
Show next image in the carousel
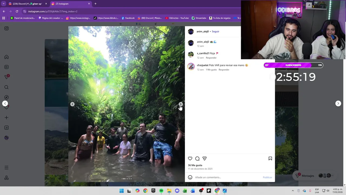tap(181, 104)
